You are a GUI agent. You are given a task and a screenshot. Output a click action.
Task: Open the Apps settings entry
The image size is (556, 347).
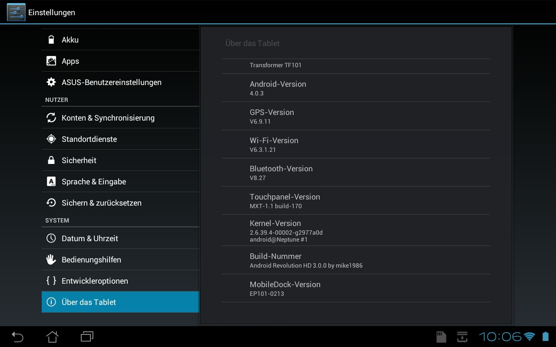point(120,61)
